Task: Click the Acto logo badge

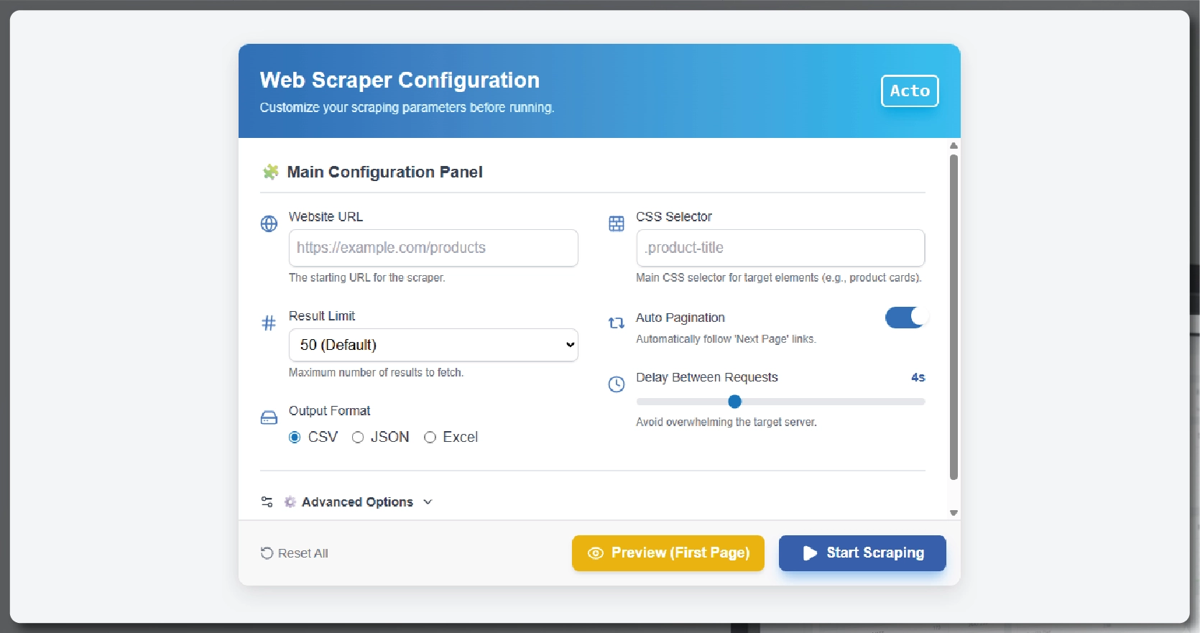Action: pyautogui.click(x=909, y=91)
